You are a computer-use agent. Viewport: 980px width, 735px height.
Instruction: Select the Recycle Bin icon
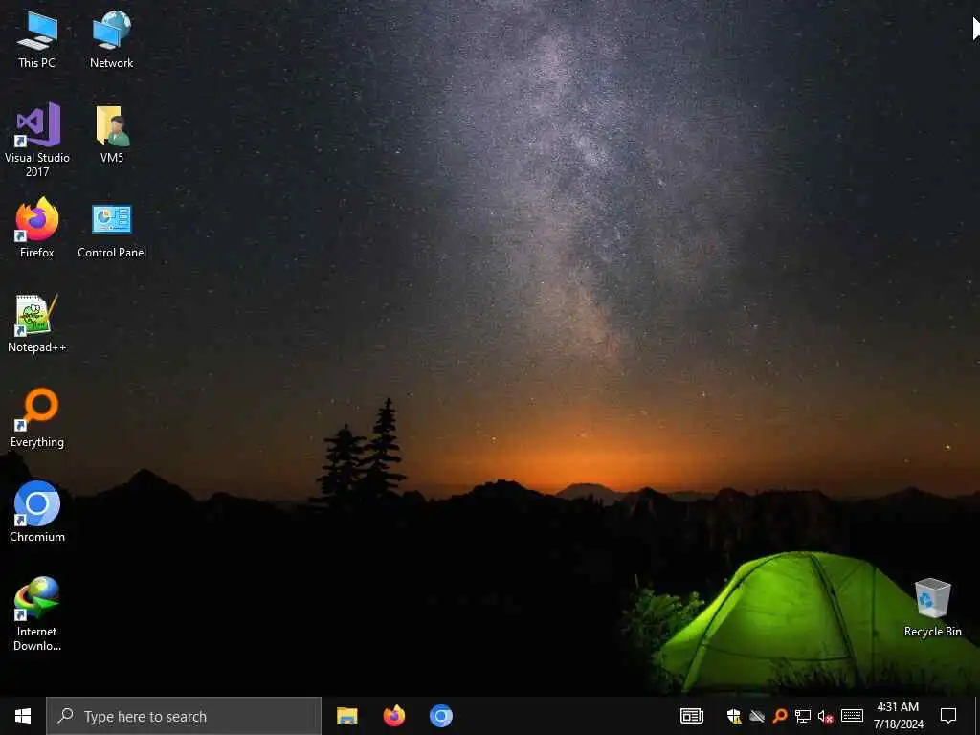(x=932, y=608)
